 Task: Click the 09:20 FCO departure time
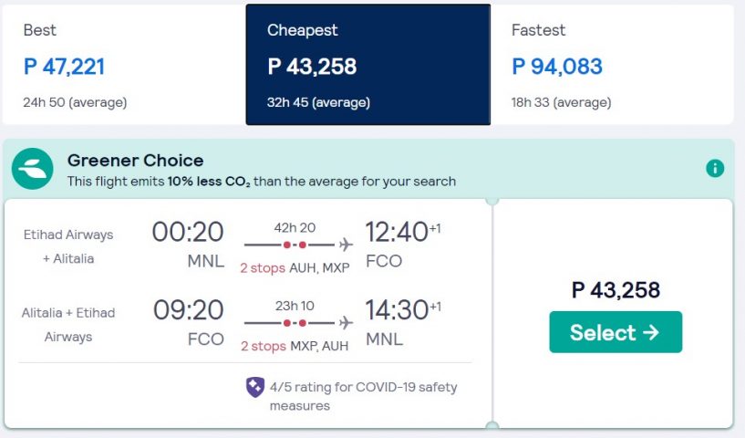pyautogui.click(x=188, y=322)
